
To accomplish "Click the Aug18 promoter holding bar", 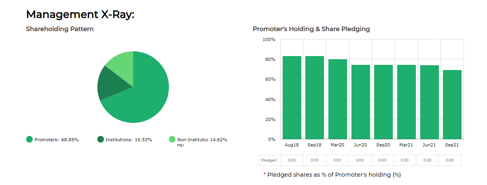I will tap(292, 97).
